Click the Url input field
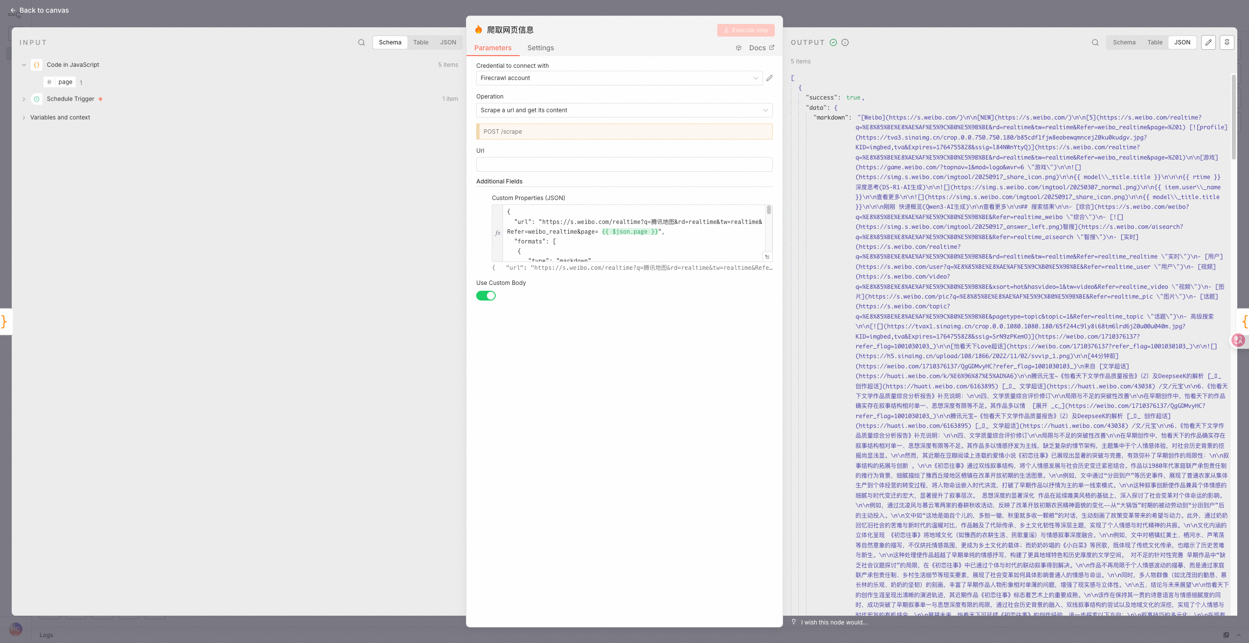 click(x=624, y=164)
